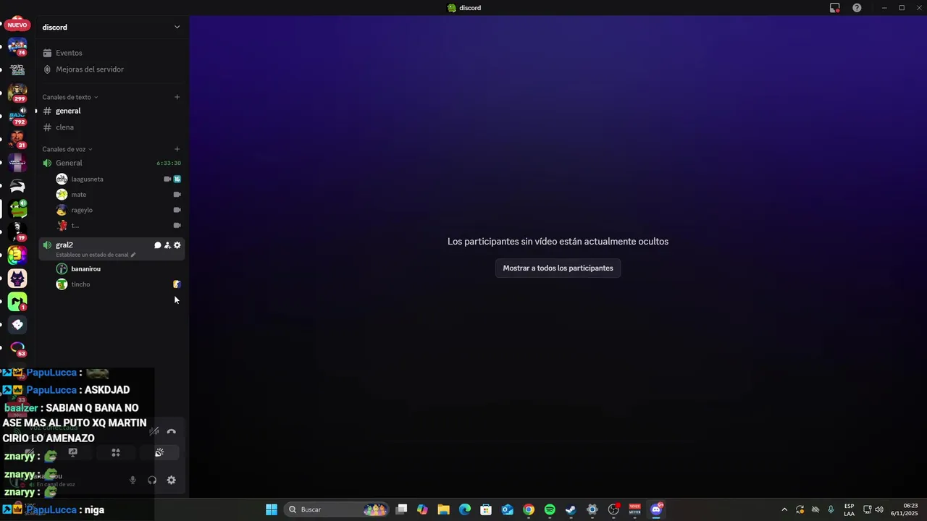Image resolution: width=927 pixels, height=521 pixels.
Task: Open server icon with badge 31
Action: pos(17,139)
